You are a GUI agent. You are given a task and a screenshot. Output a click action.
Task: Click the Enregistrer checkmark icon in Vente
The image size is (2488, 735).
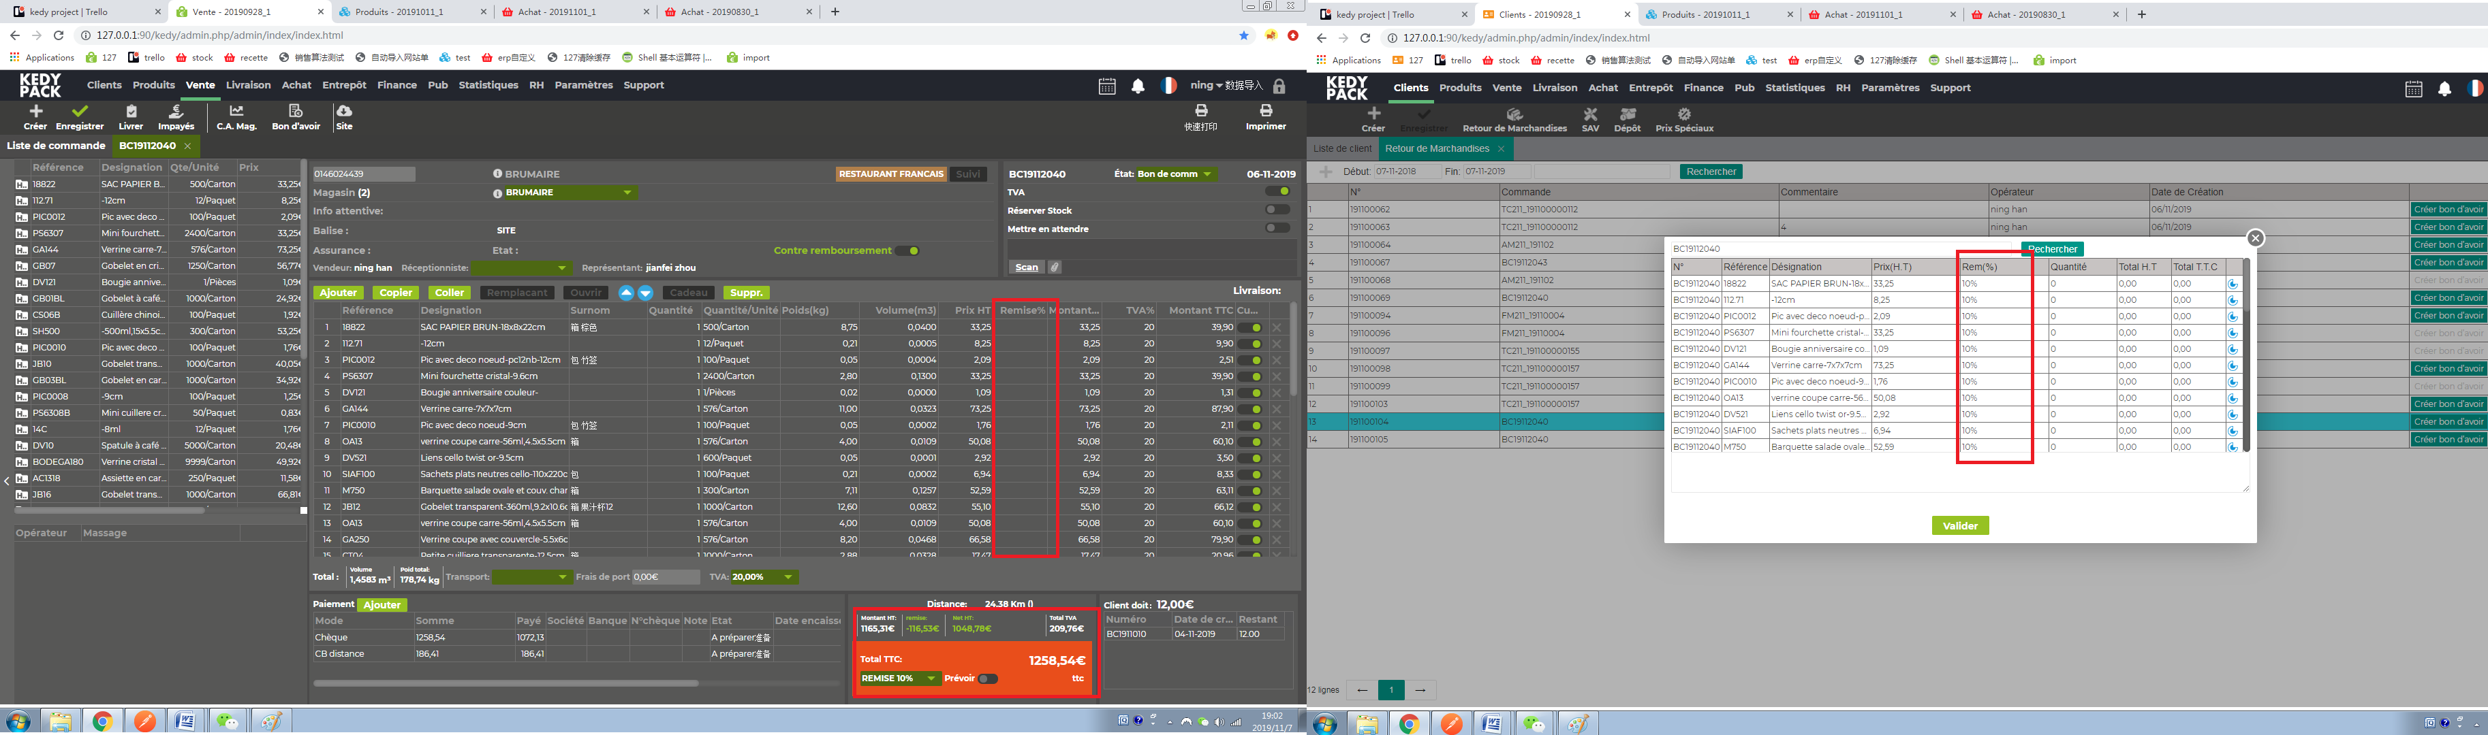(79, 112)
